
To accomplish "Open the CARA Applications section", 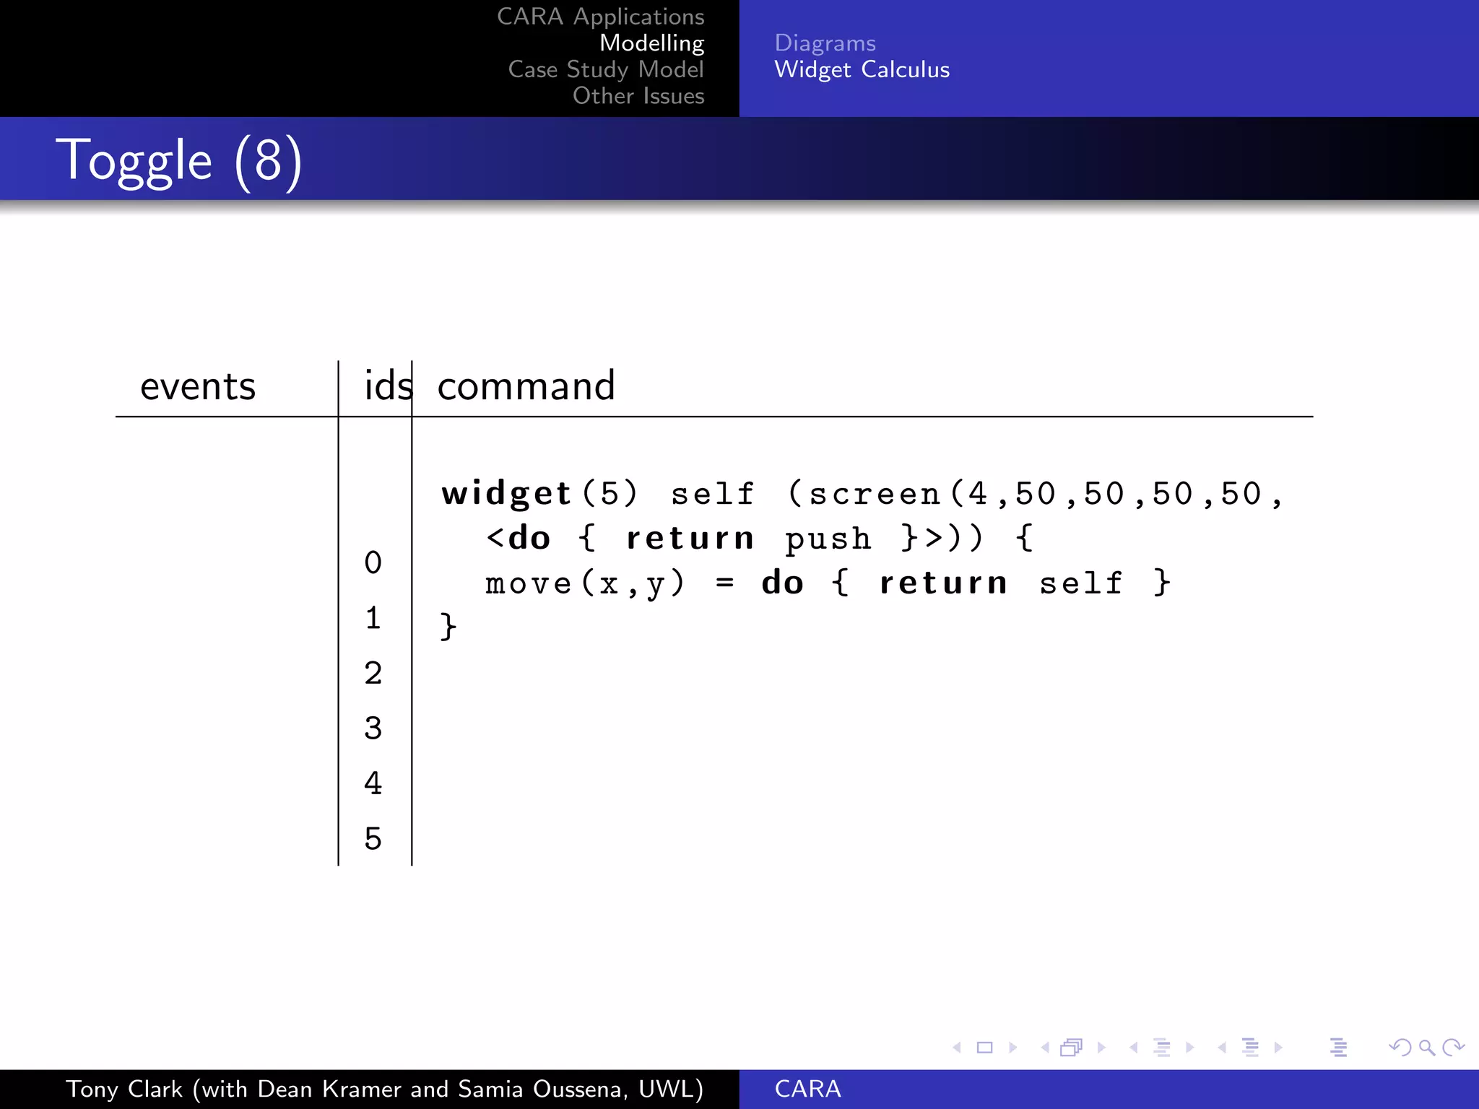I will pyautogui.click(x=601, y=17).
